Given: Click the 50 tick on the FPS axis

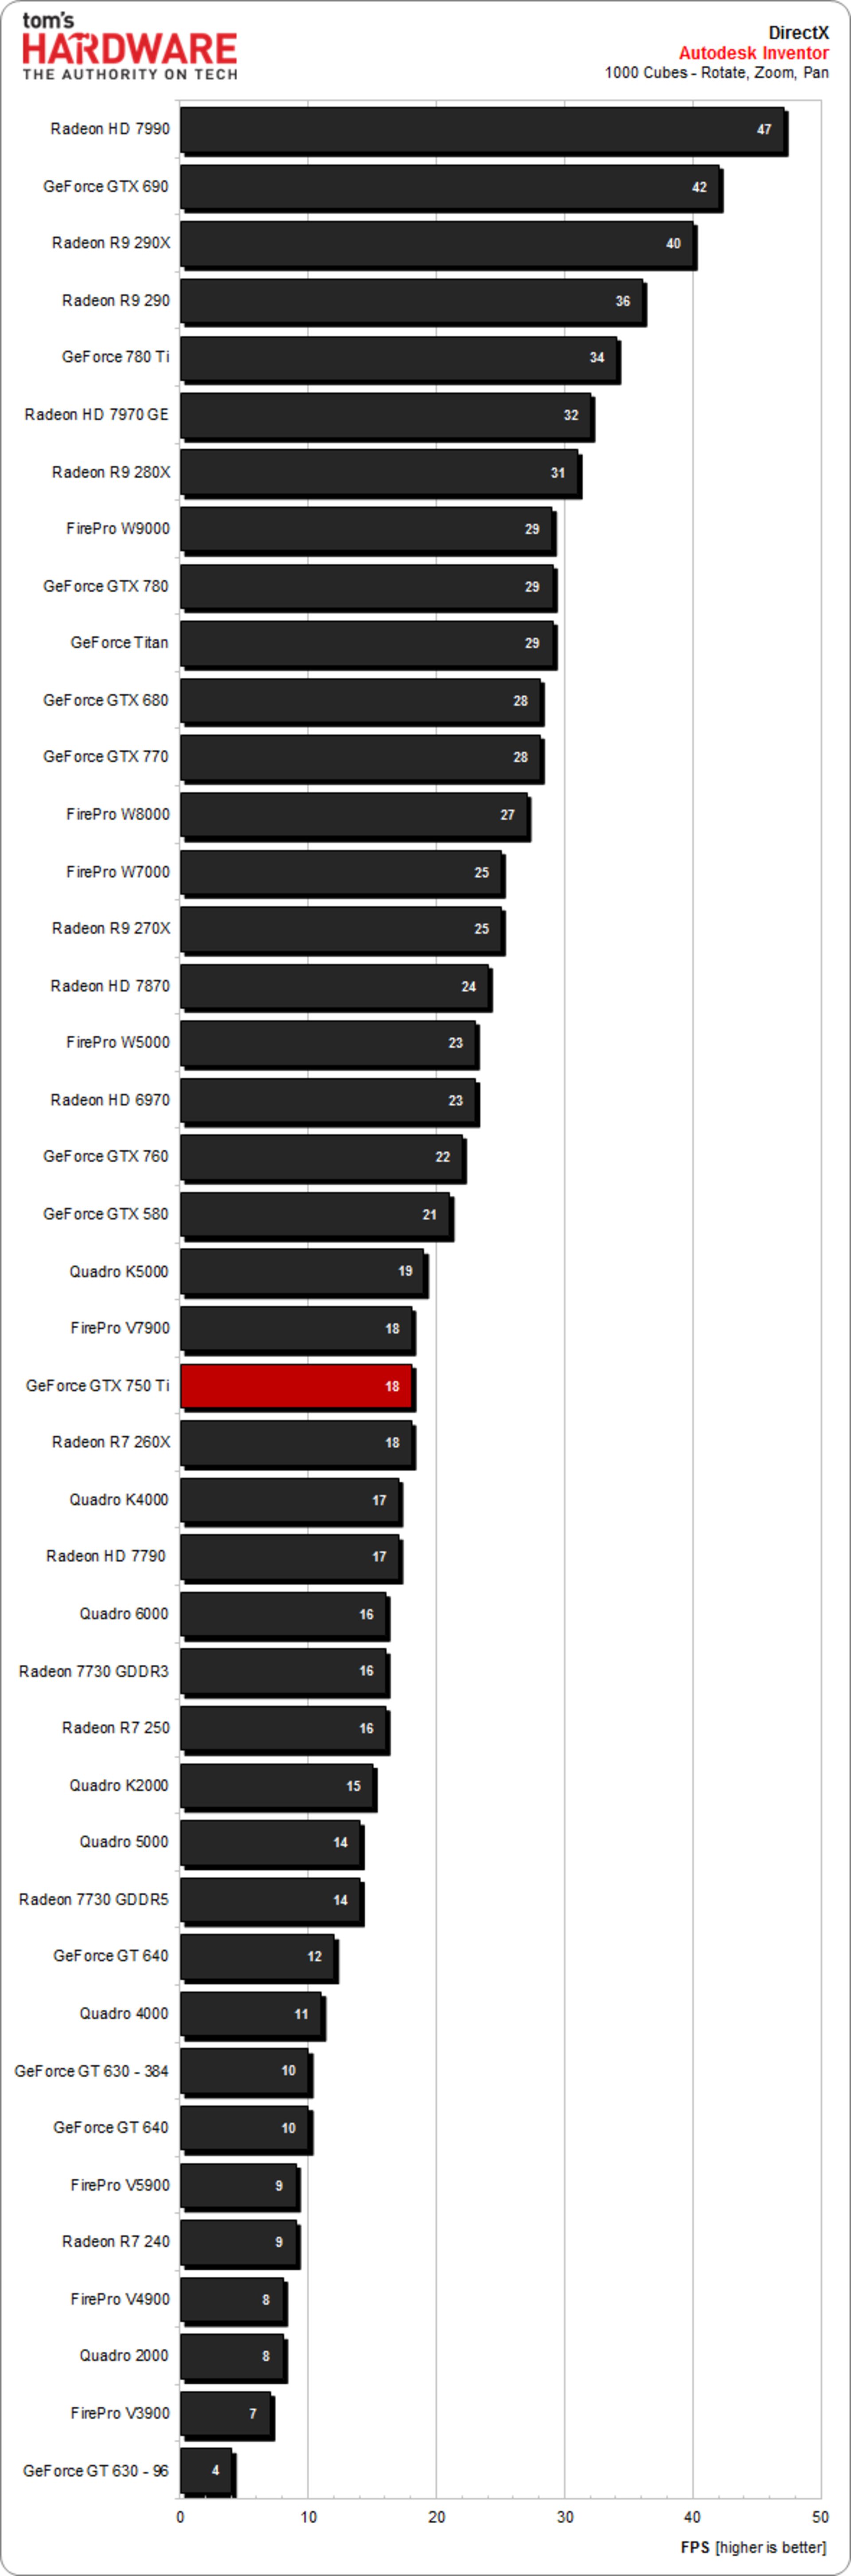Looking at the screenshot, I should pyautogui.click(x=820, y=2517).
